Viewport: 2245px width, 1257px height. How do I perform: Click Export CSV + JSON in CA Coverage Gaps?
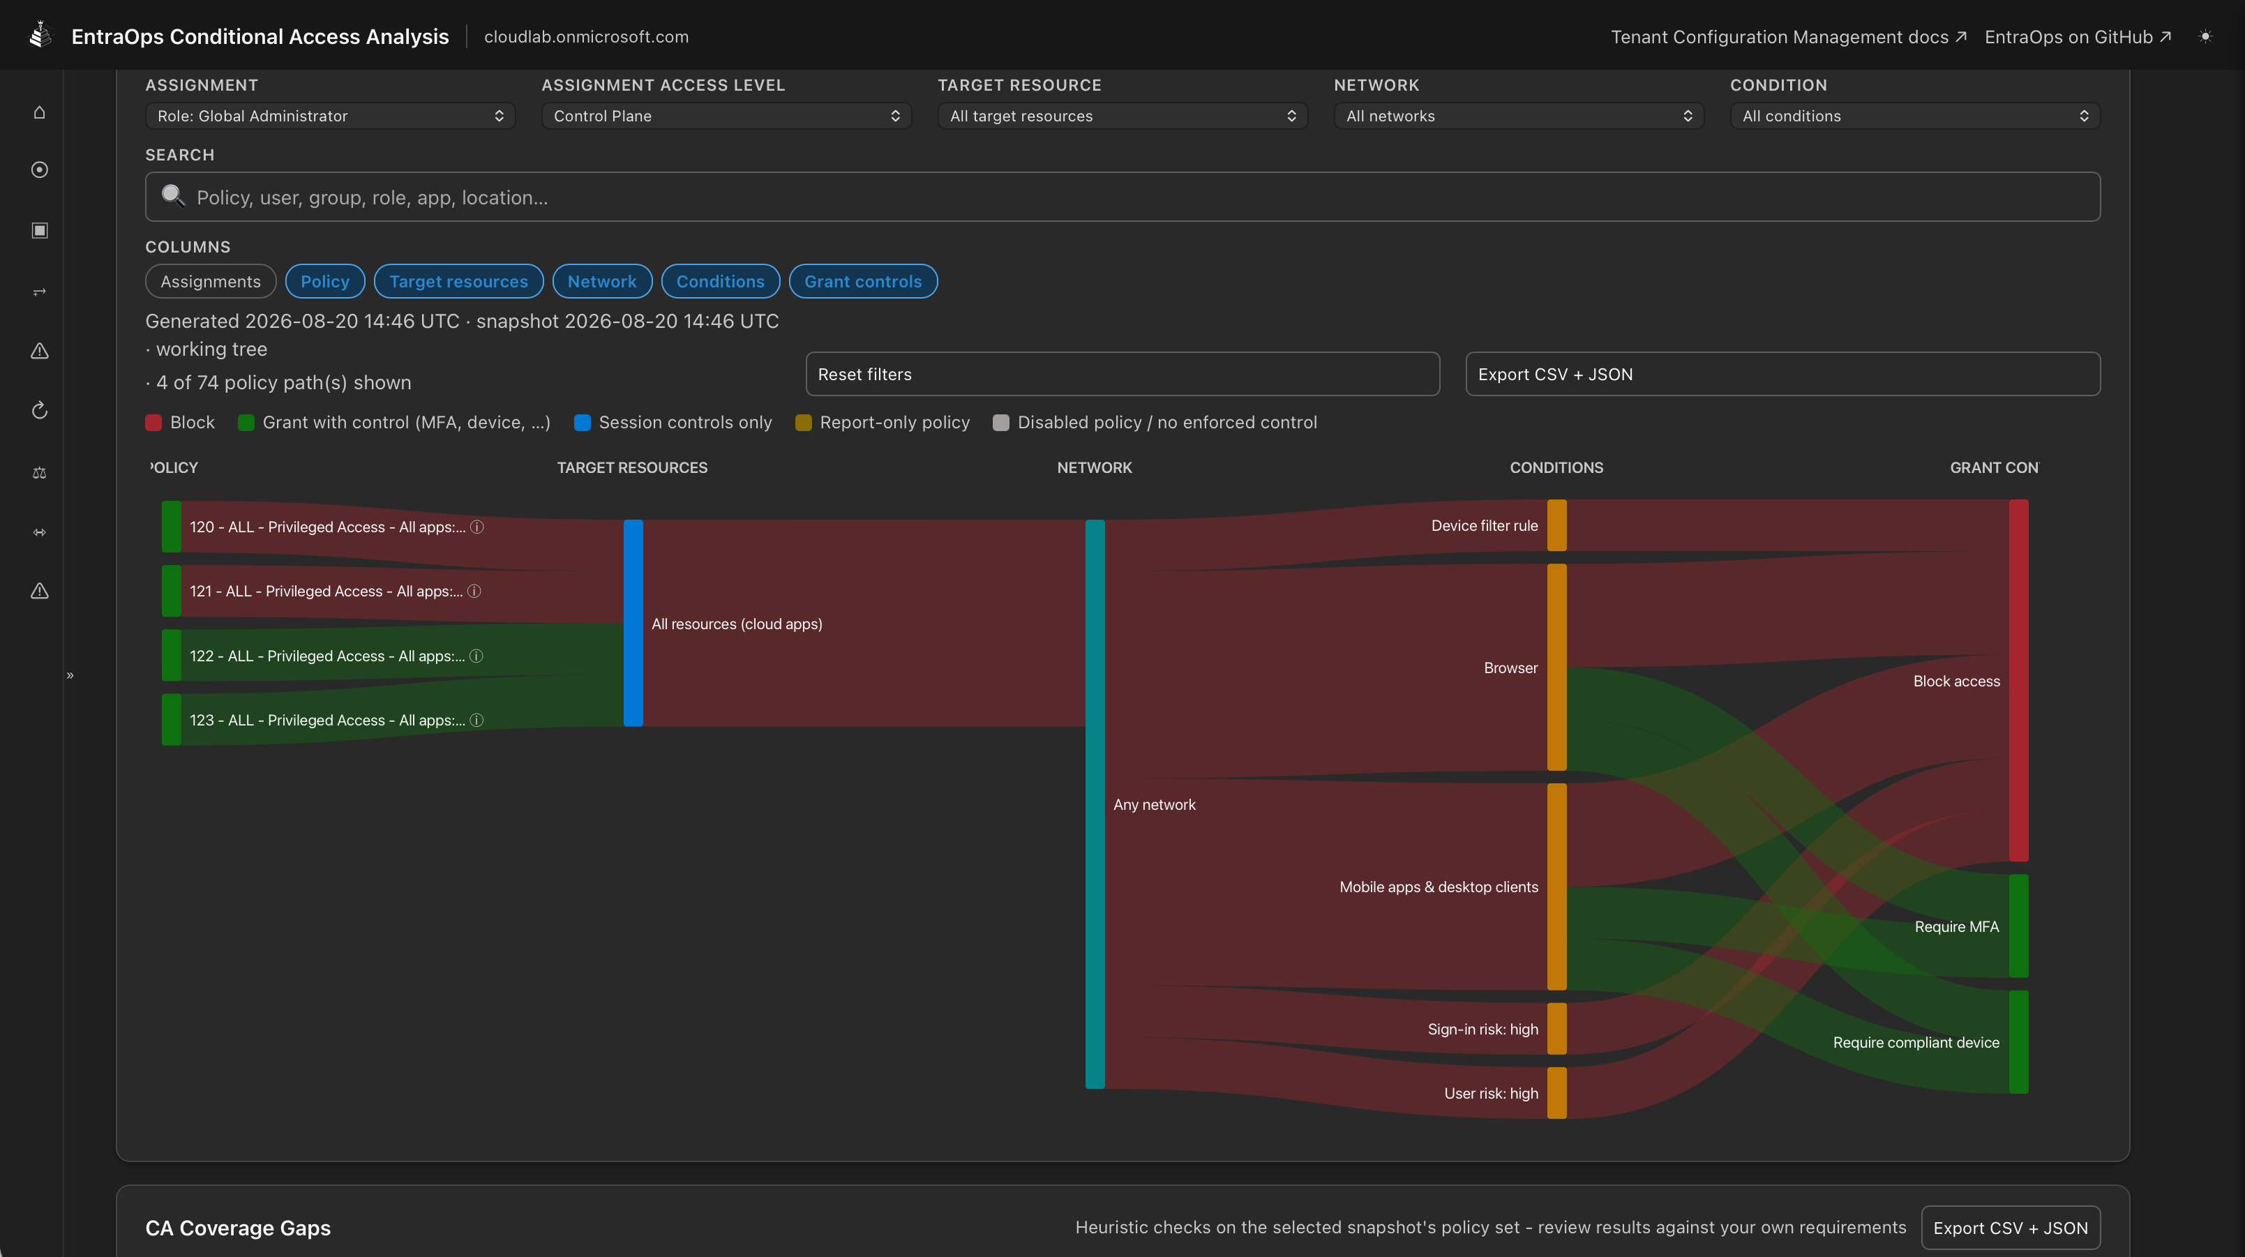tap(2011, 1228)
